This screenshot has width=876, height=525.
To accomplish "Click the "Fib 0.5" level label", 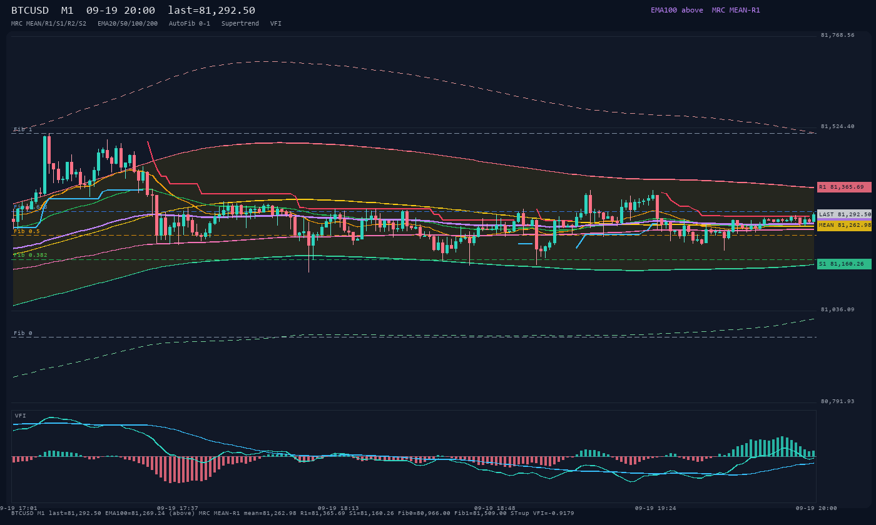I will (27, 231).
